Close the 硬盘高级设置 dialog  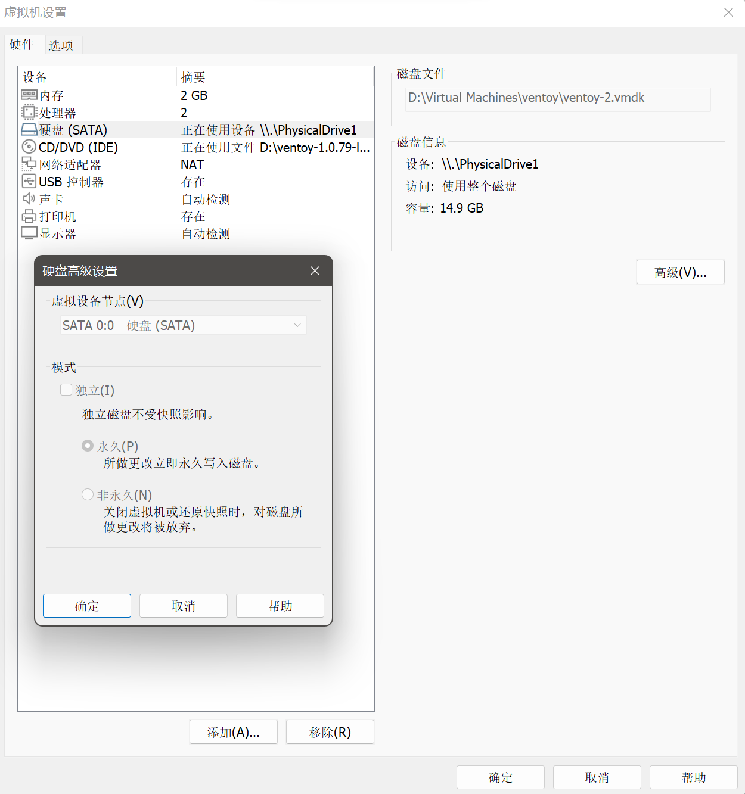click(x=315, y=271)
